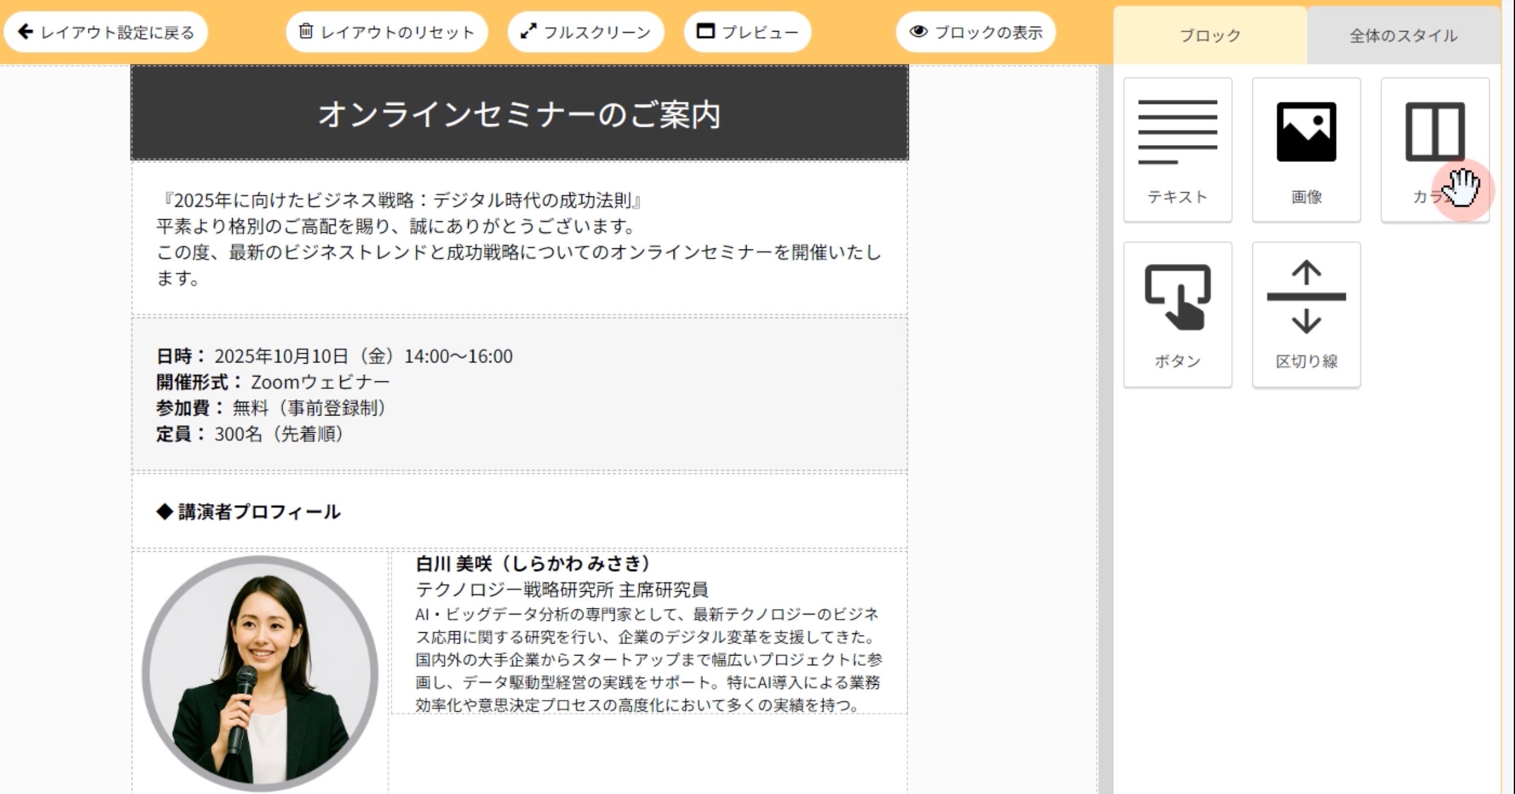This screenshot has width=1515, height=794.
Task: Select the テキスト block icon
Action: click(x=1177, y=133)
